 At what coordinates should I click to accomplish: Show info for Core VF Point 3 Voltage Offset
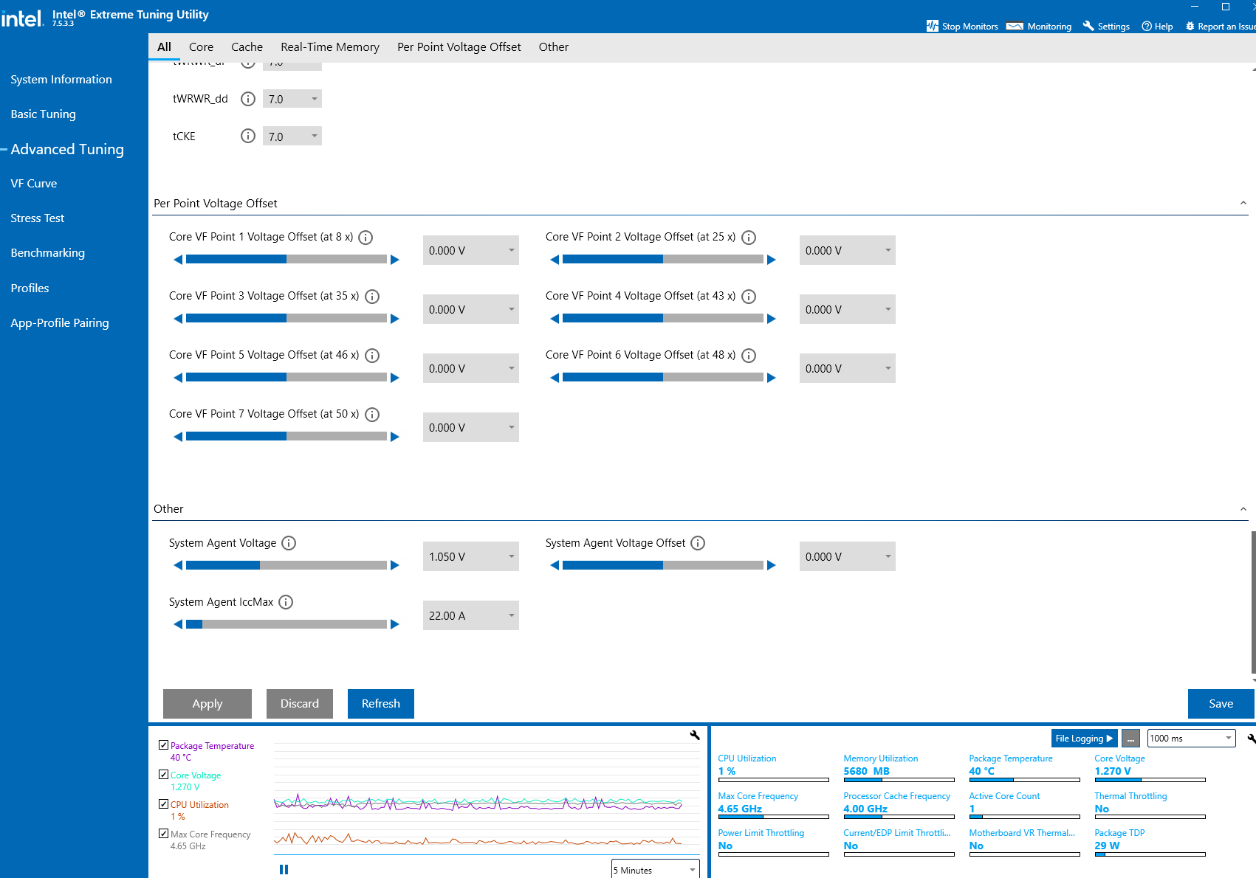click(x=372, y=297)
